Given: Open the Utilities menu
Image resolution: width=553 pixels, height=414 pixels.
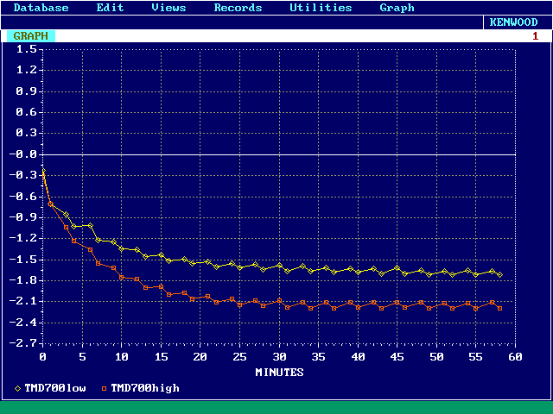Looking at the screenshot, I should (321, 8).
